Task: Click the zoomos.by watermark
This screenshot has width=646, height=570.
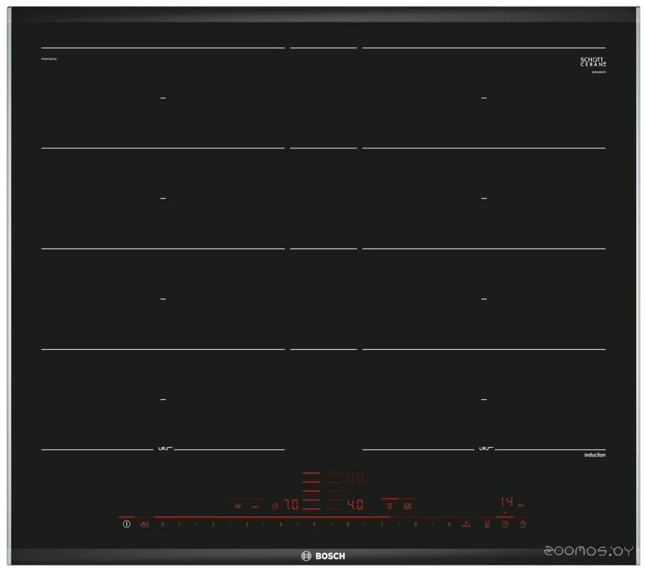Action: coord(588,551)
